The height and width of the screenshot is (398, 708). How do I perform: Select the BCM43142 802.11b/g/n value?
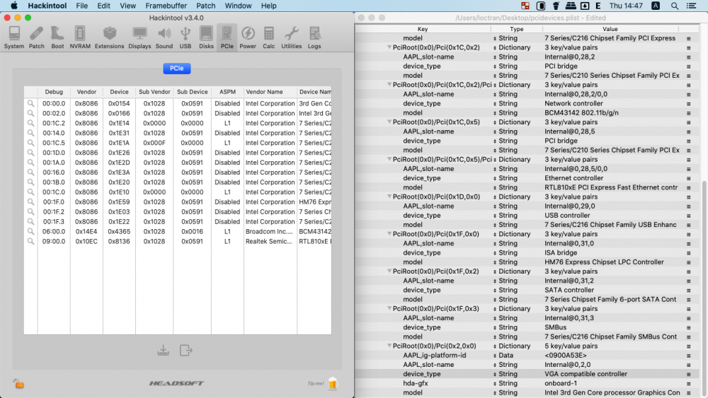pyautogui.click(x=581, y=112)
